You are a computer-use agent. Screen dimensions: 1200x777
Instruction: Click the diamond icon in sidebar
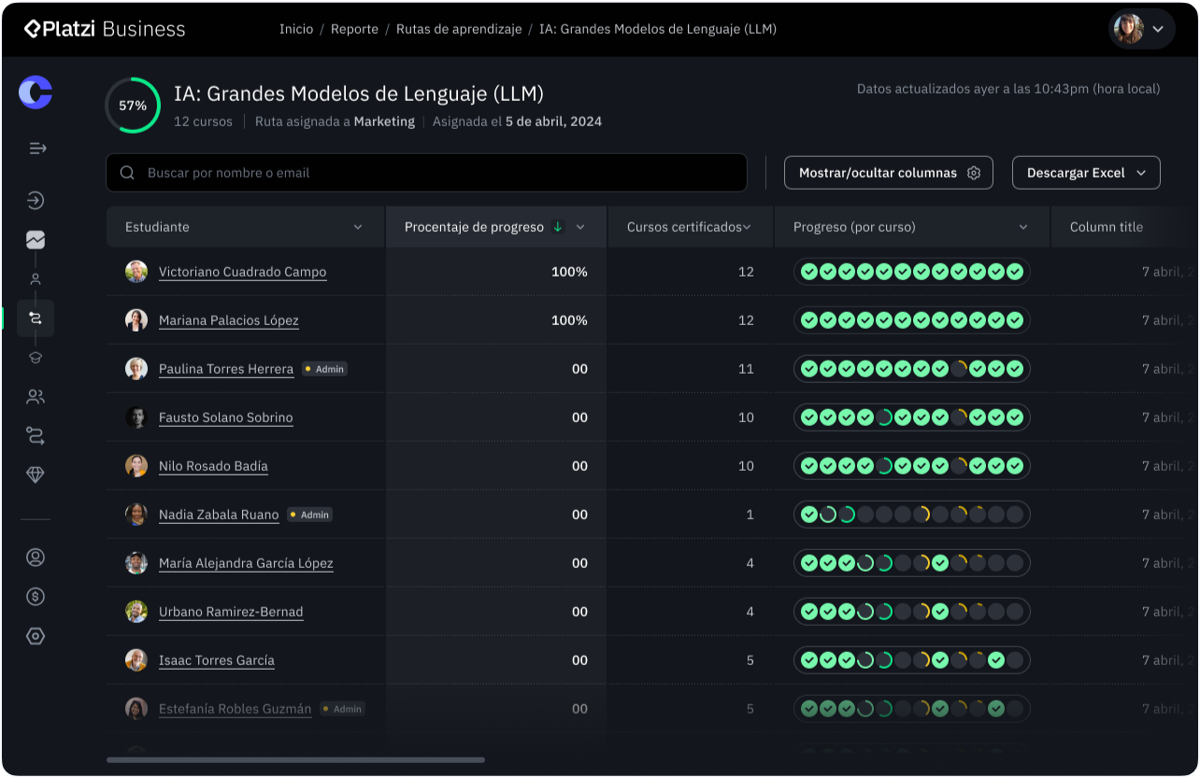click(36, 475)
